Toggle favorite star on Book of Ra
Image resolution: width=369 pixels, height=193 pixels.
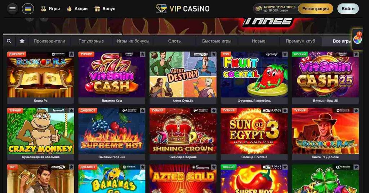[71, 54]
